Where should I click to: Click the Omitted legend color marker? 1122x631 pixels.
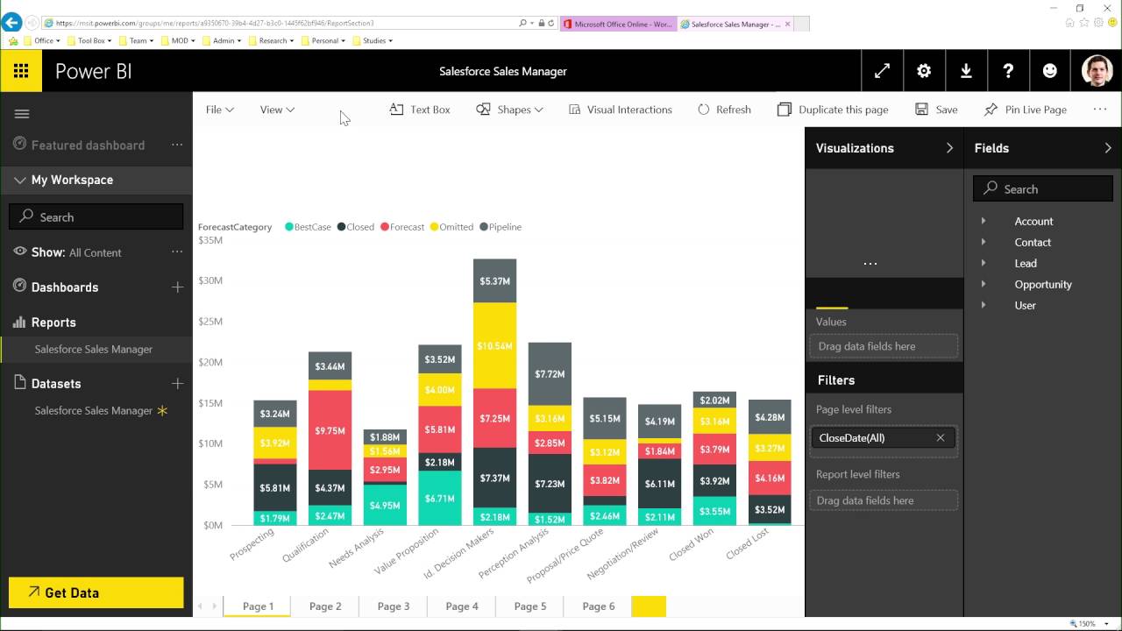(x=434, y=227)
